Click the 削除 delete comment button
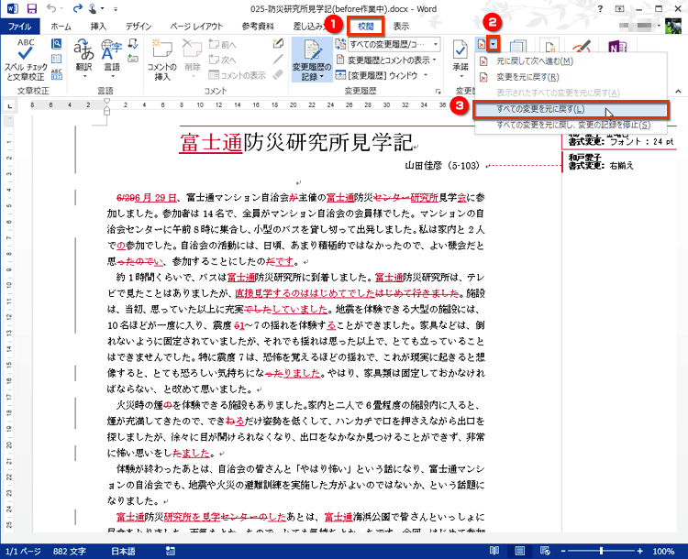 click(193, 60)
